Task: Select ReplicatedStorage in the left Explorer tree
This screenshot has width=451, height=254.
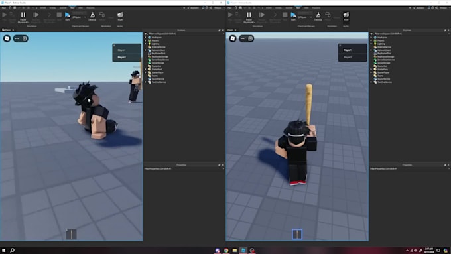Action: coord(160,56)
